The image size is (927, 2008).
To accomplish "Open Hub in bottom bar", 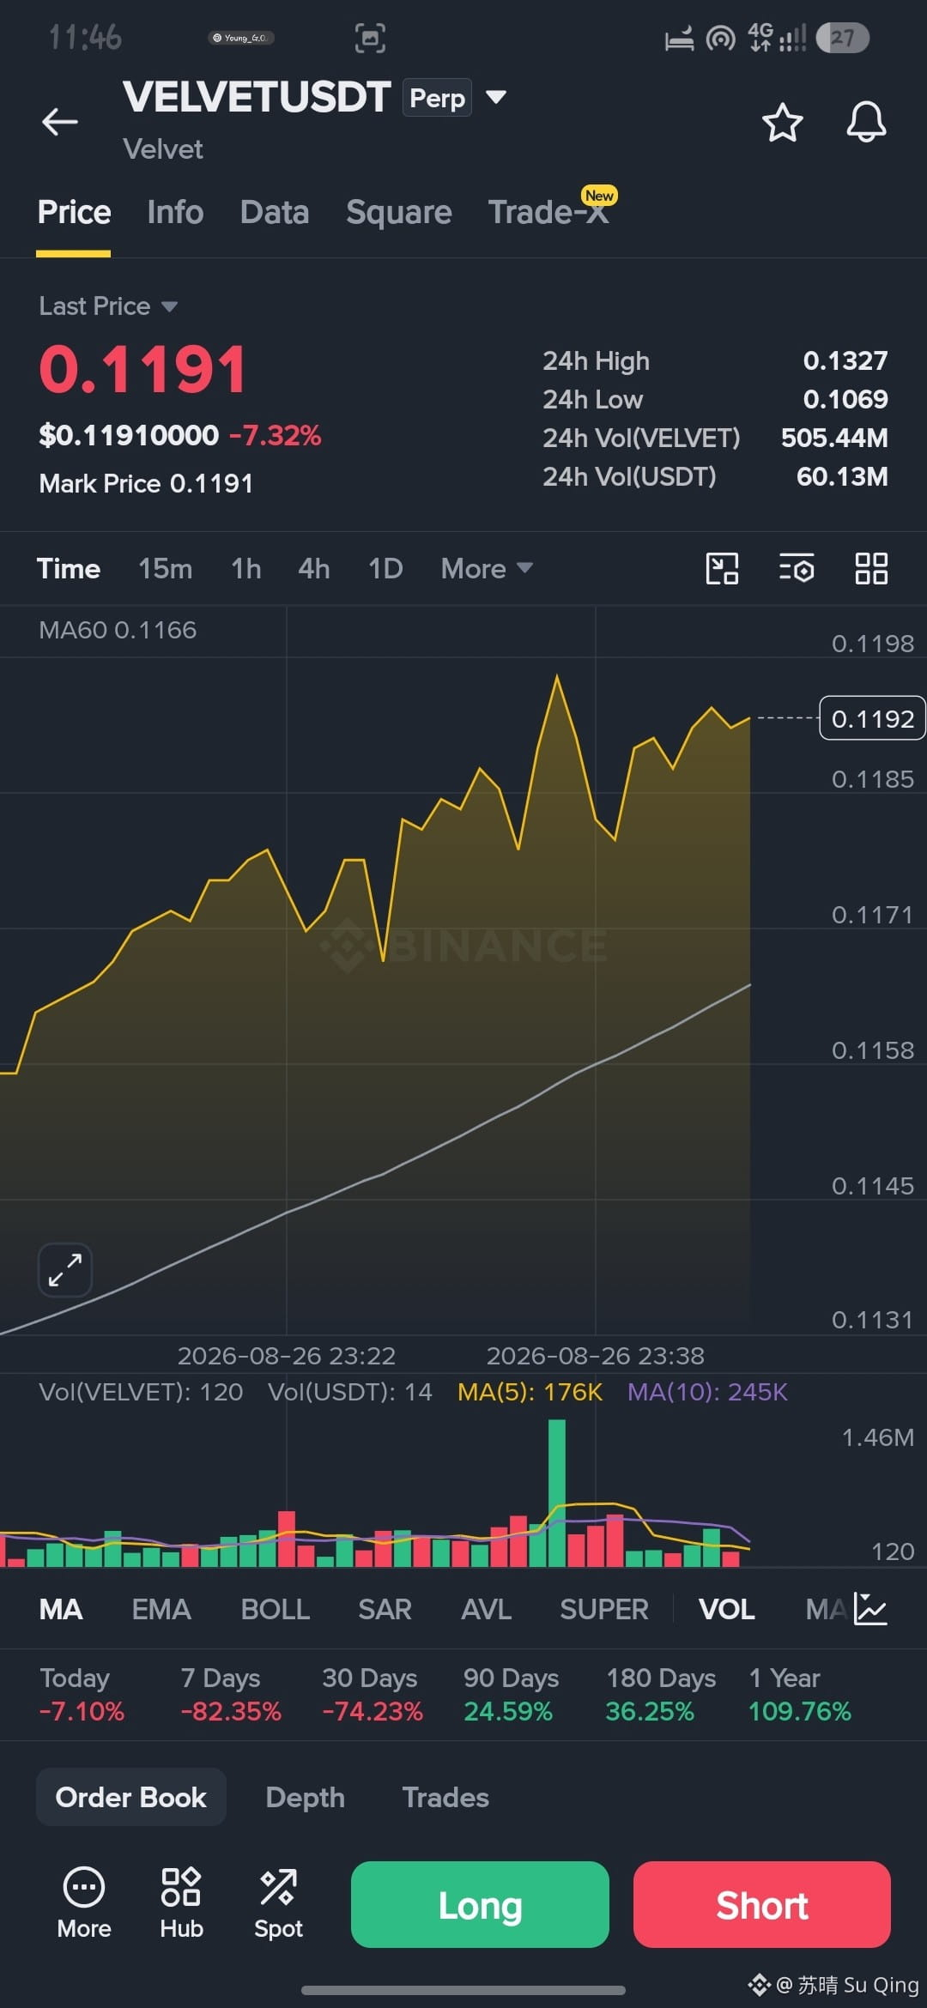I will (181, 1903).
